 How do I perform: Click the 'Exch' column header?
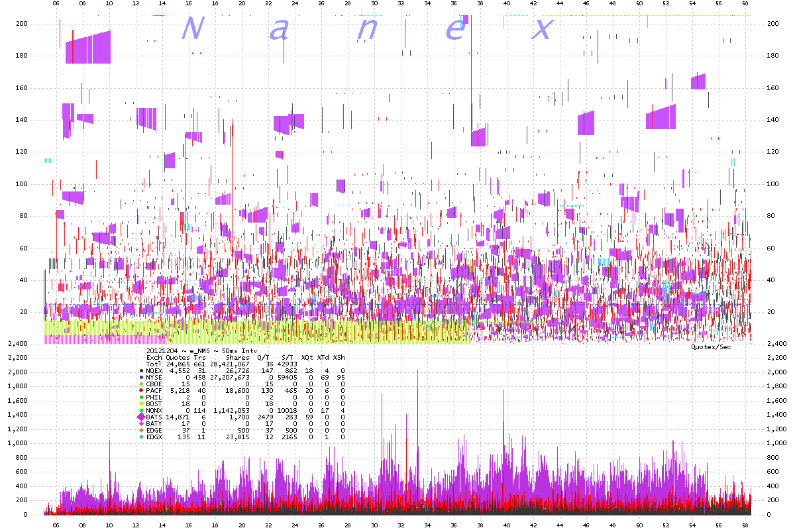(x=154, y=357)
